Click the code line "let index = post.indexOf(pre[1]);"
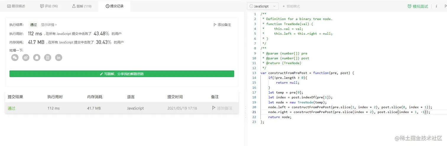 pos(300,97)
